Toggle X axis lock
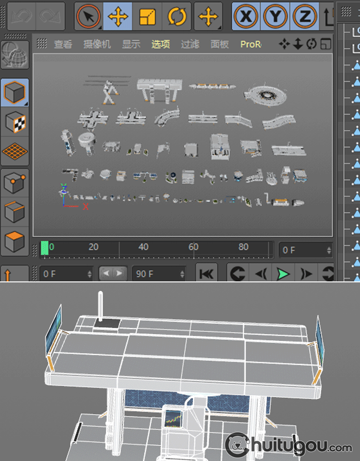This screenshot has height=461, width=360. click(x=246, y=16)
